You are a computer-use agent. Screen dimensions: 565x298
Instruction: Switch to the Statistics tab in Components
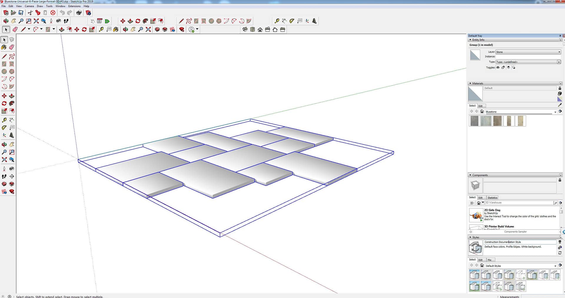(x=492, y=198)
